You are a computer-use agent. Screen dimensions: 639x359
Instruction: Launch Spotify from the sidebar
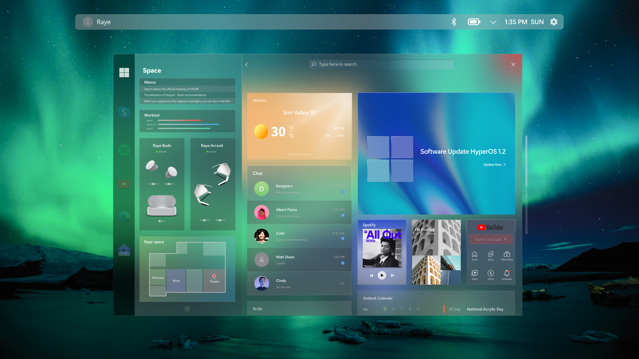pyautogui.click(x=124, y=150)
